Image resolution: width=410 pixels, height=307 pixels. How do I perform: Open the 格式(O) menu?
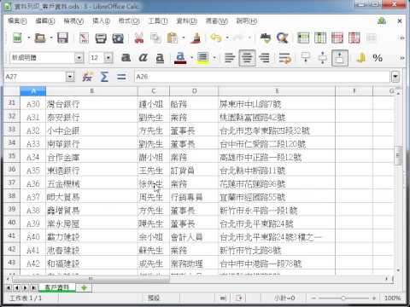[x=129, y=21]
